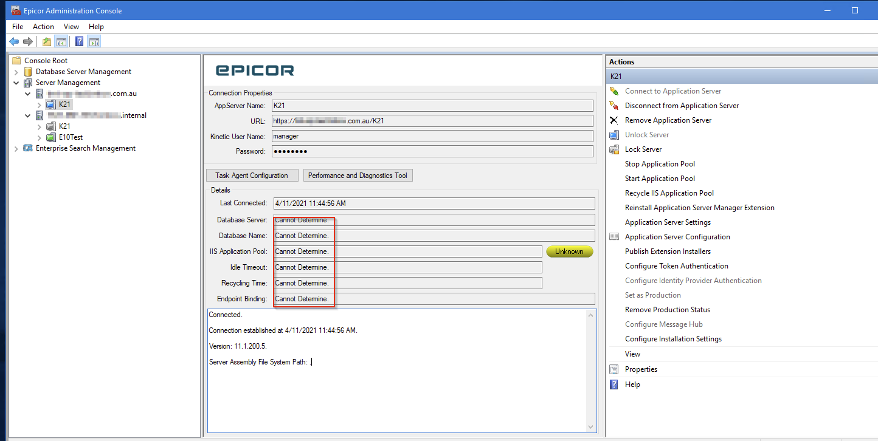Image resolution: width=878 pixels, height=441 pixels.
Task: Toggle the Show/Hide Action Pane icon
Action: coord(94,41)
